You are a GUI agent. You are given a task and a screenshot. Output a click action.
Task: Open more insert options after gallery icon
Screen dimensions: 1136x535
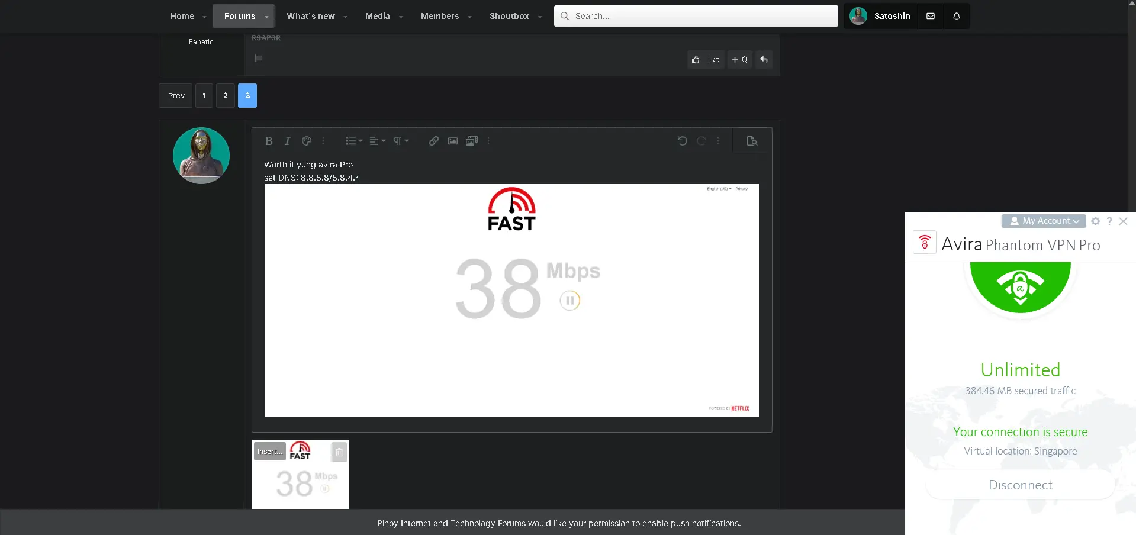click(488, 141)
